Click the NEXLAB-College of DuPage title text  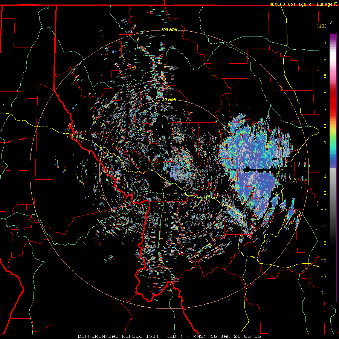click(x=301, y=4)
